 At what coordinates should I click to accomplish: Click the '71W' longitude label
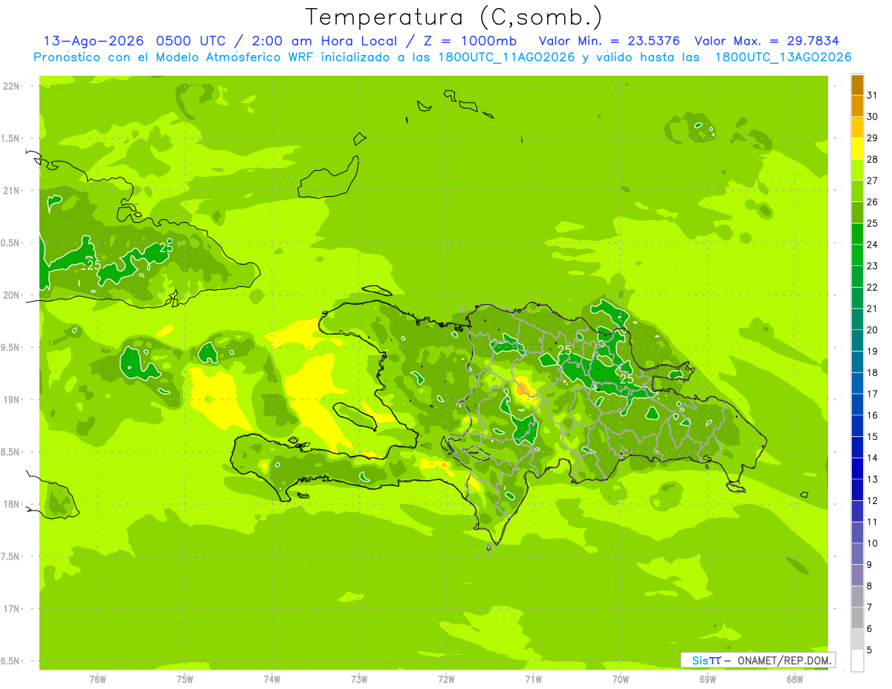[533, 679]
